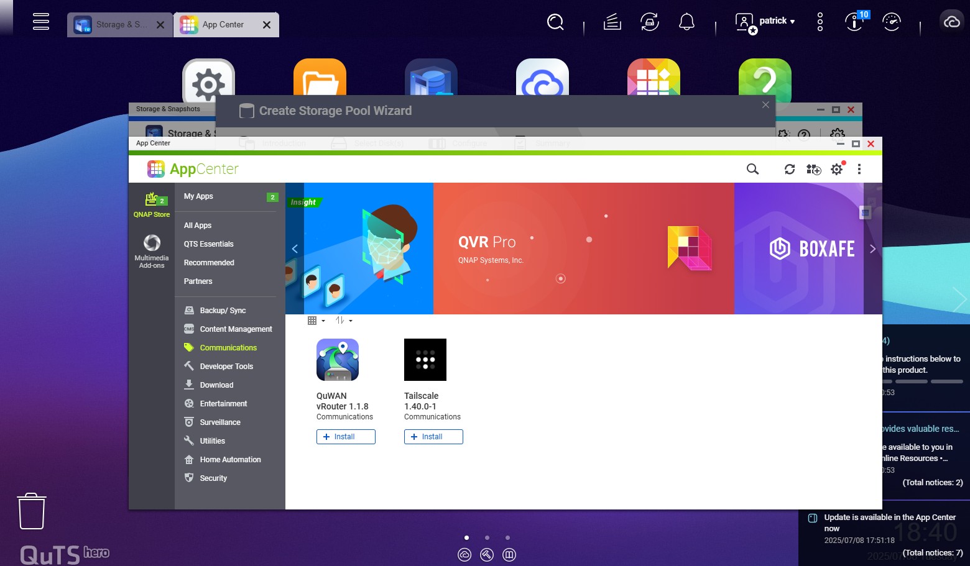Open the QVR Pro banner
The width and height of the screenshot is (970, 566).
click(x=584, y=249)
